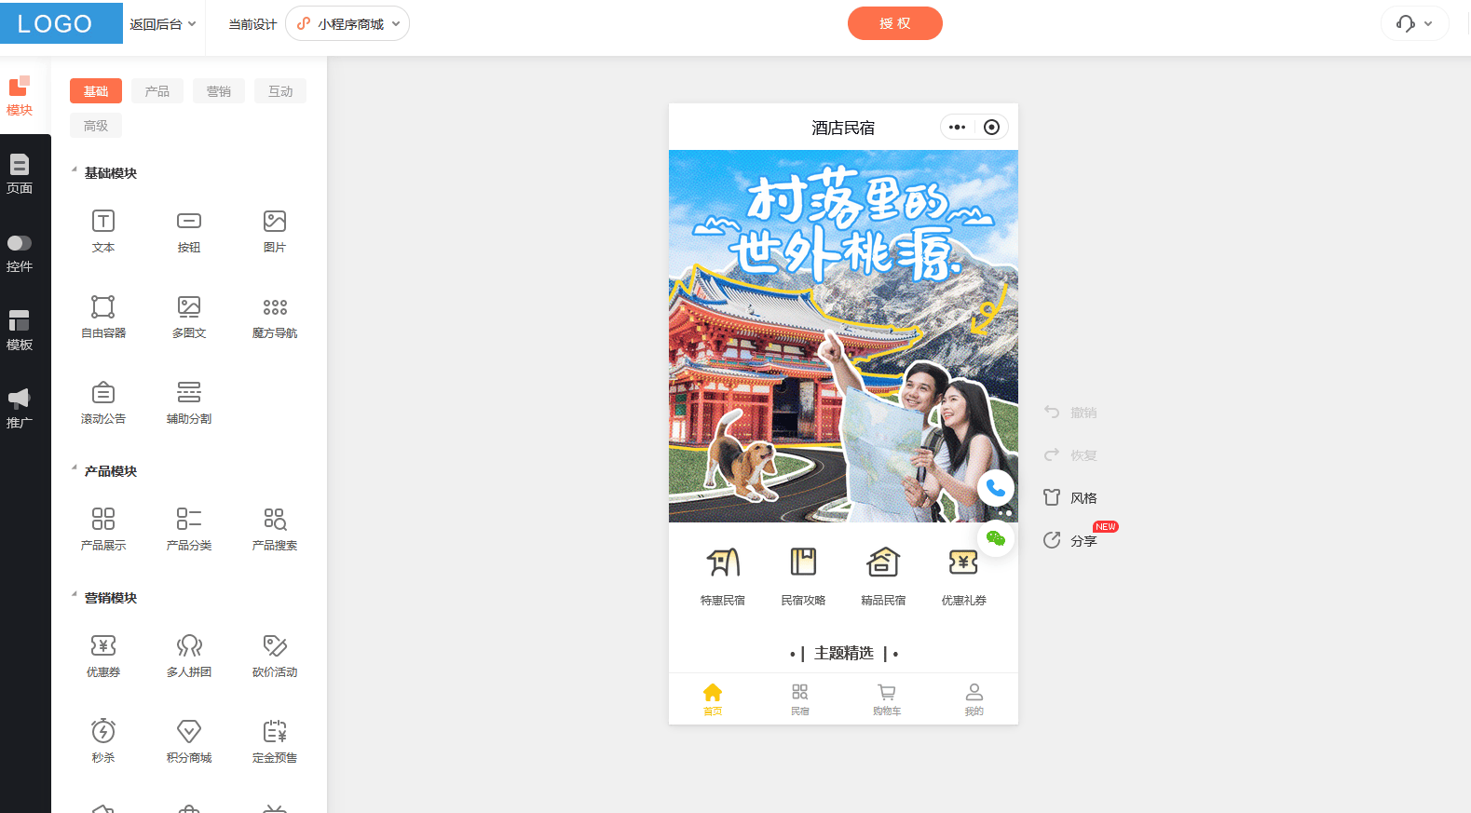1471x813 pixels.
Task: Select the 积分商城 module
Action: pyautogui.click(x=189, y=742)
